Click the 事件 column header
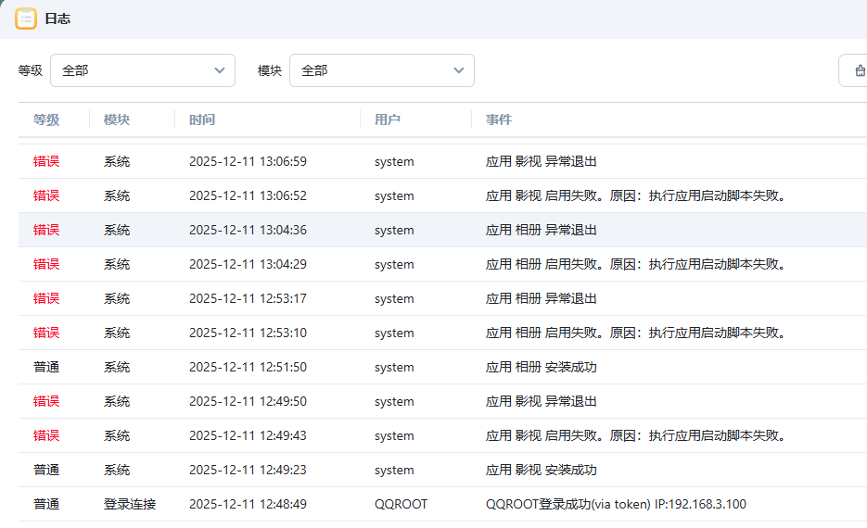This screenshot has width=867, height=528. (499, 119)
